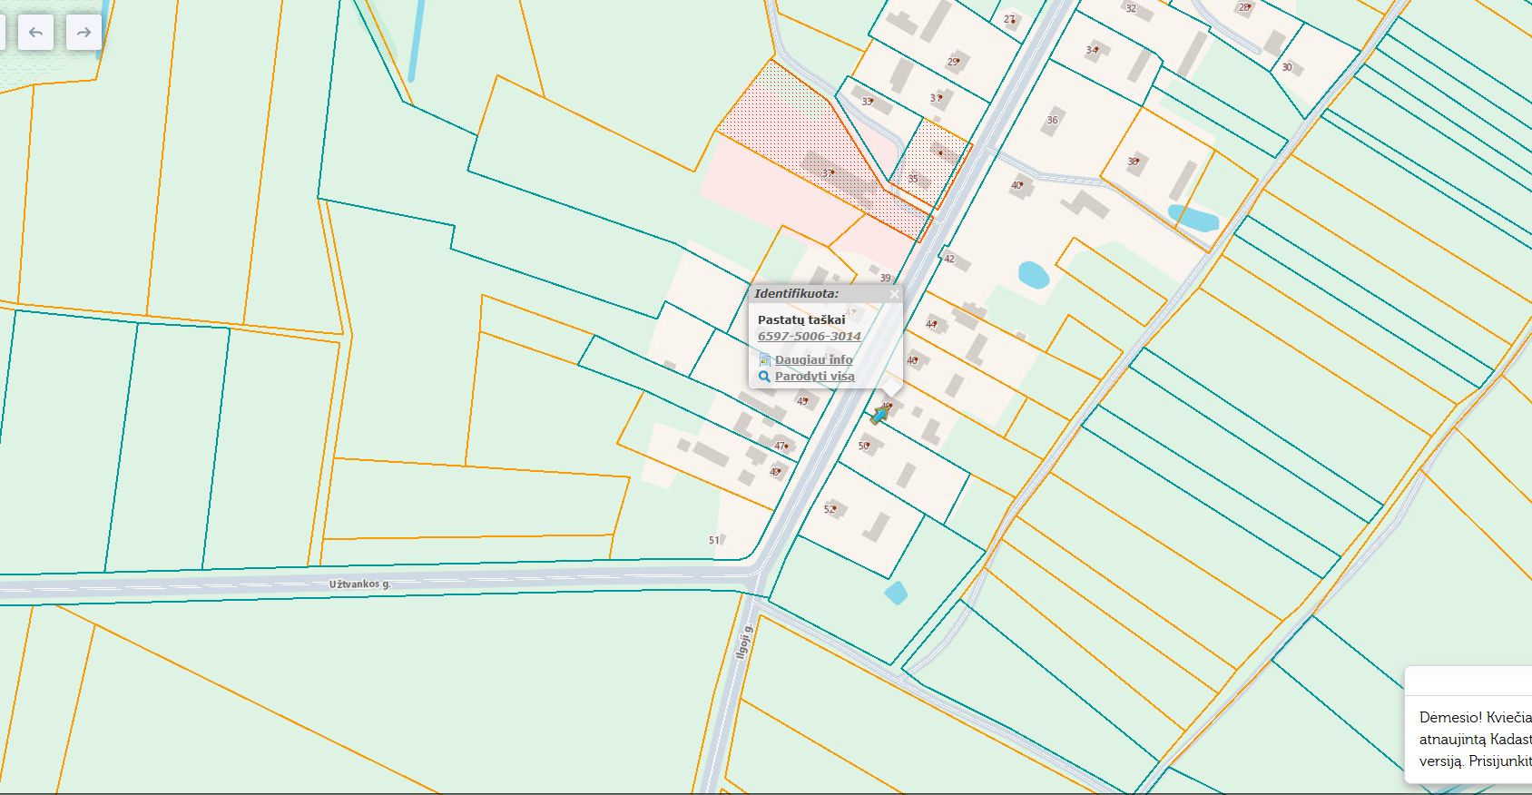1532x795 pixels.
Task: Click house number 44 on the map
Action: 931,324
